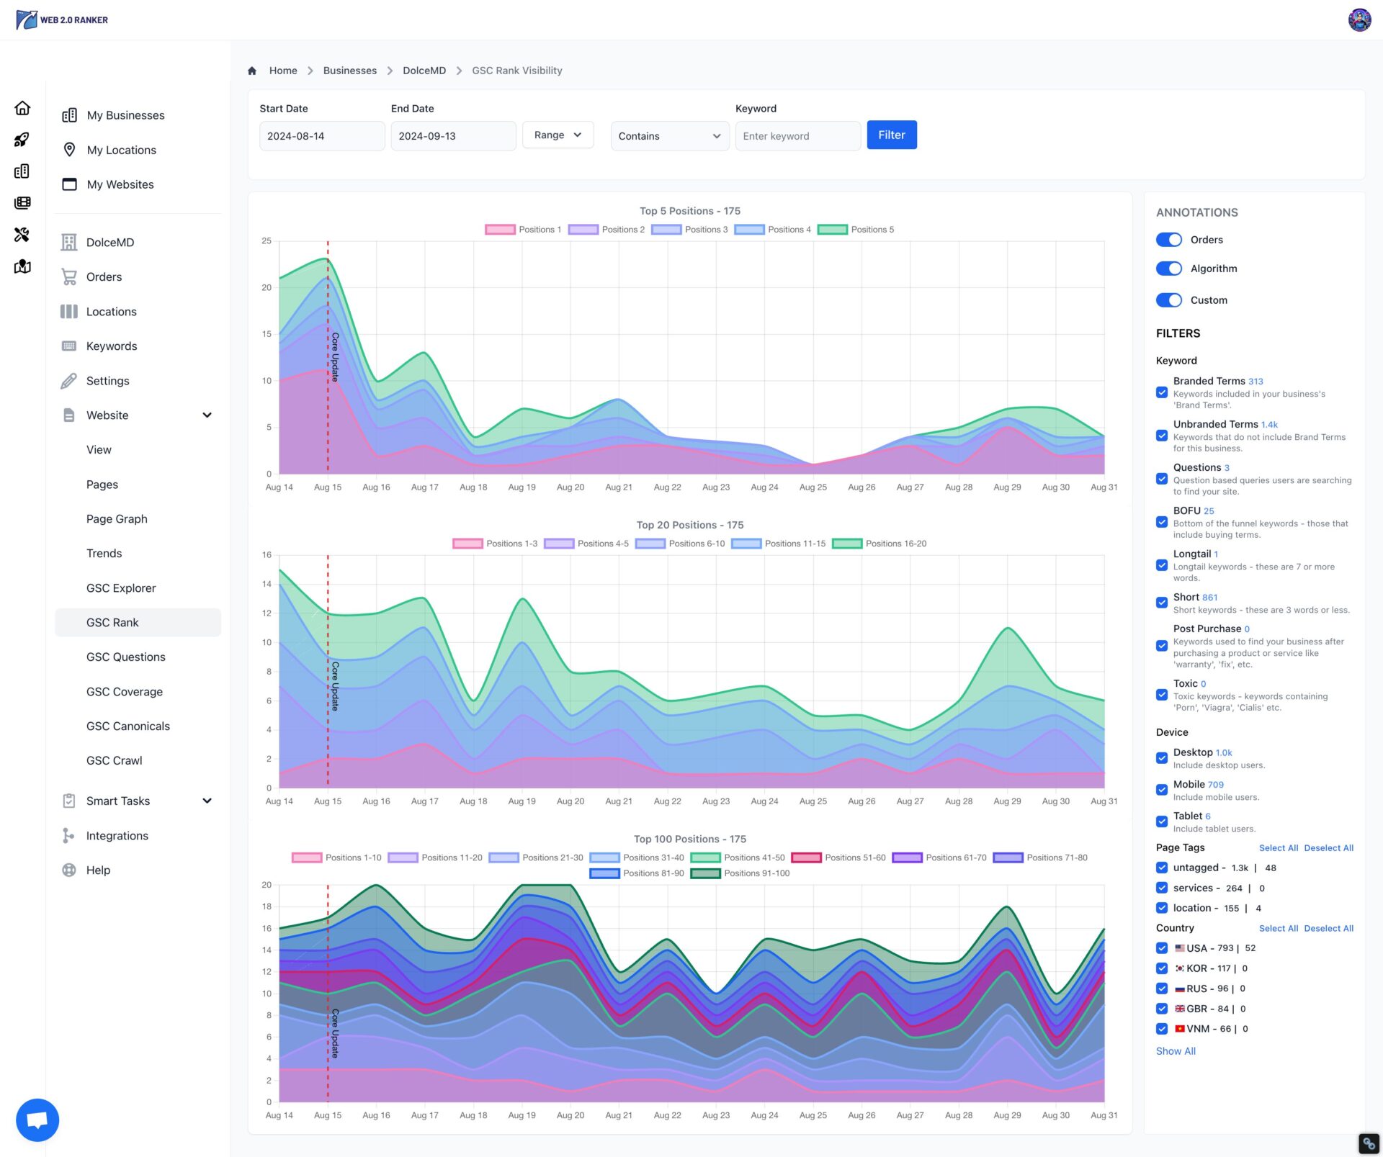Viewport: 1383px width, 1157px height.
Task: Click the rocket icon in left rail
Action: (x=22, y=140)
